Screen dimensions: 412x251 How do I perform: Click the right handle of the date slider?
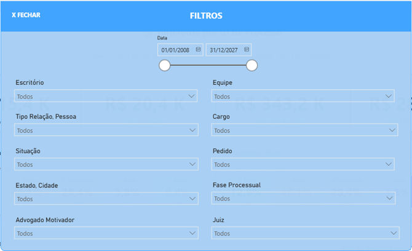252,65
